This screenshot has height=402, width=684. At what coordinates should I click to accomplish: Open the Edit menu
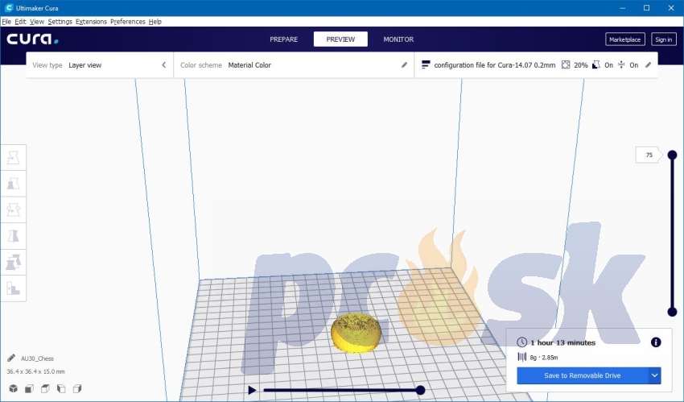click(20, 22)
